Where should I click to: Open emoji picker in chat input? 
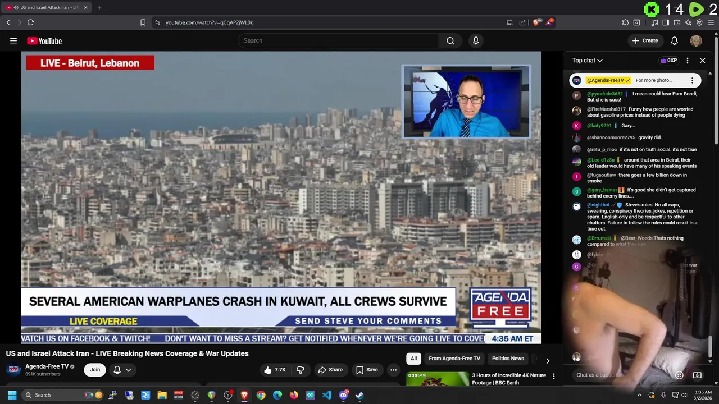[x=679, y=375]
